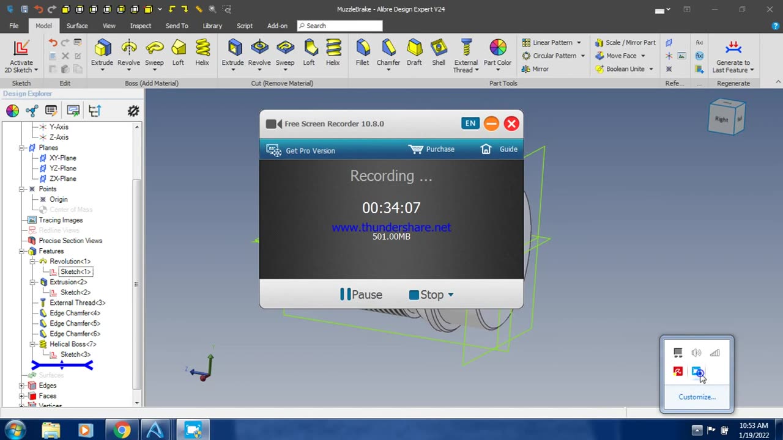Select Sketch<1> under Revolution<1>

[75, 272]
